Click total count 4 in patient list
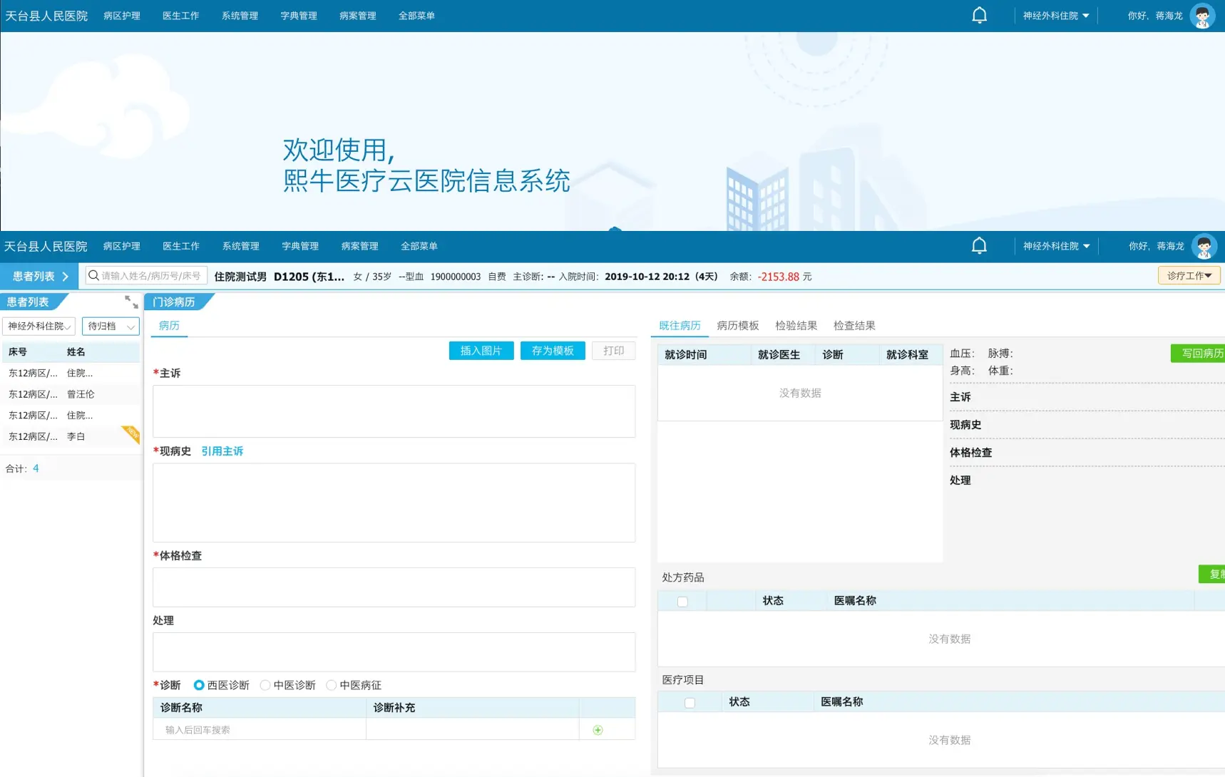 (x=36, y=468)
